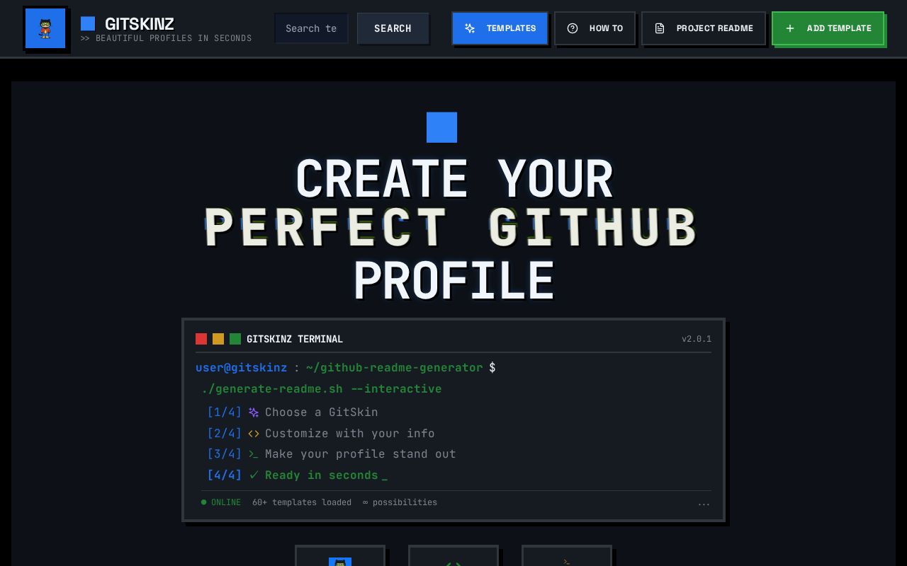Click '∞ possibilities' status text
Viewport: 907px width, 566px height.
[x=400, y=502]
